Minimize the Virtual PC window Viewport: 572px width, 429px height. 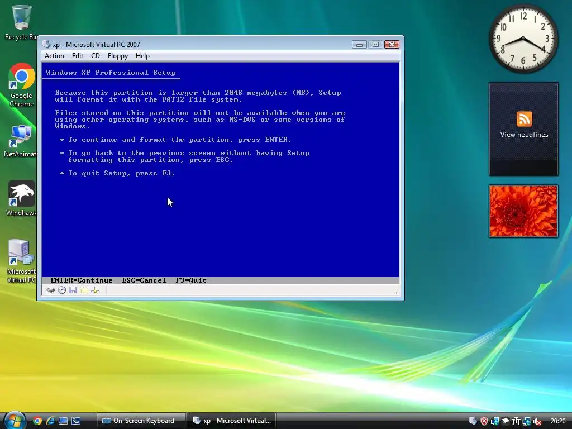tap(359, 45)
